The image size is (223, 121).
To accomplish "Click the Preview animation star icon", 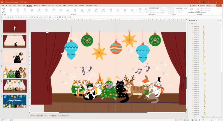I will pos(4,9).
